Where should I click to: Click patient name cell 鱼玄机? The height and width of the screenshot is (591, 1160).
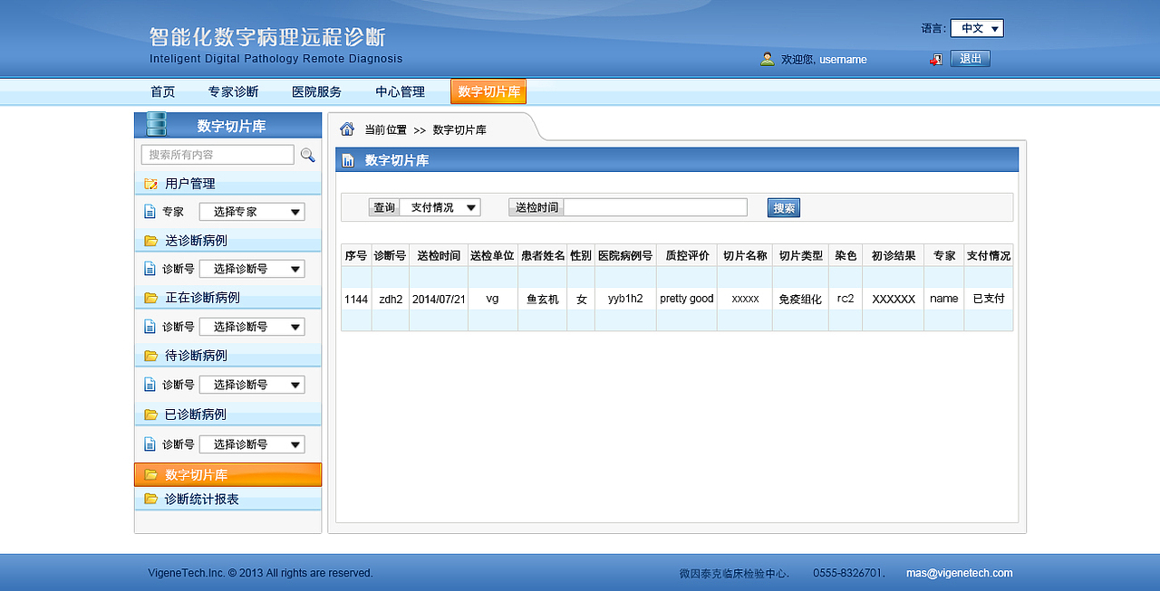click(x=543, y=299)
